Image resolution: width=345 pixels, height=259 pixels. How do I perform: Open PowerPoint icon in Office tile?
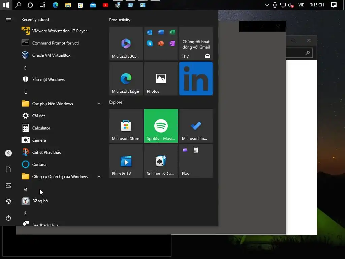coord(161,44)
